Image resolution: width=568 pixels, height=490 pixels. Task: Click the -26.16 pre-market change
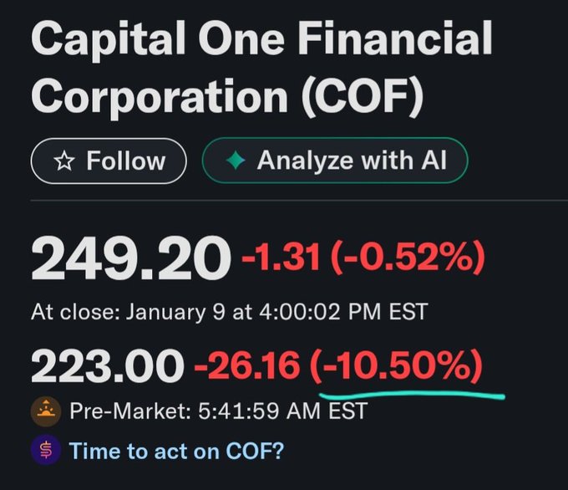[246, 365]
